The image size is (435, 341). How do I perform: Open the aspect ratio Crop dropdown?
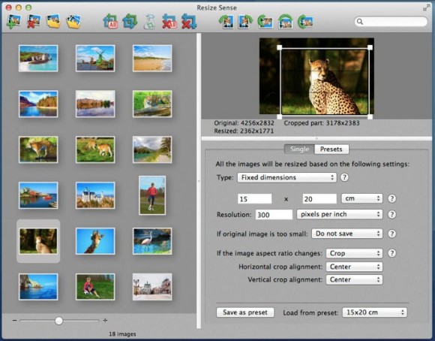[x=354, y=253]
